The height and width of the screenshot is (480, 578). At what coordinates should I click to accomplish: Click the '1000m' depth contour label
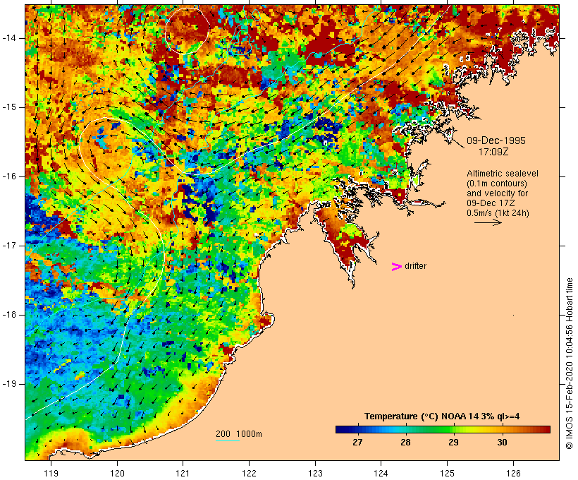250,434
